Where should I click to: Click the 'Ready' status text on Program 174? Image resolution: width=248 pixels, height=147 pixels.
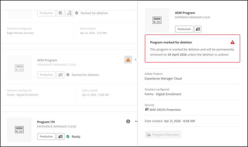[76, 136]
